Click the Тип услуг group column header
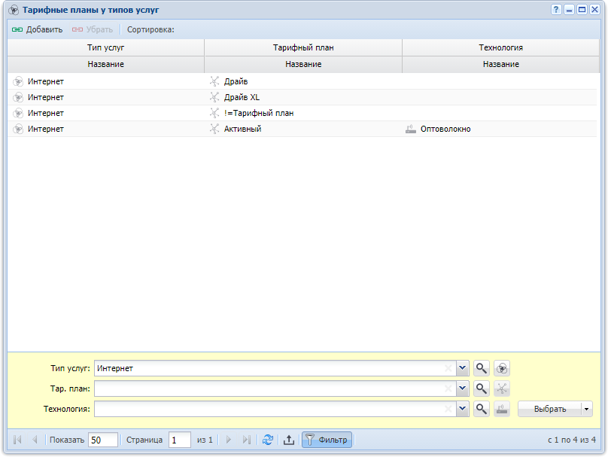The width and height of the screenshot is (608, 457). pyautogui.click(x=106, y=47)
